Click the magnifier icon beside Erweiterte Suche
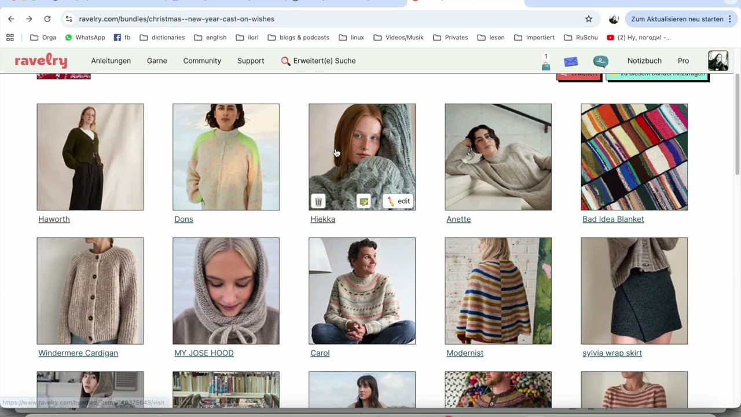Screen dimensions: 741x417 (x=285, y=61)
